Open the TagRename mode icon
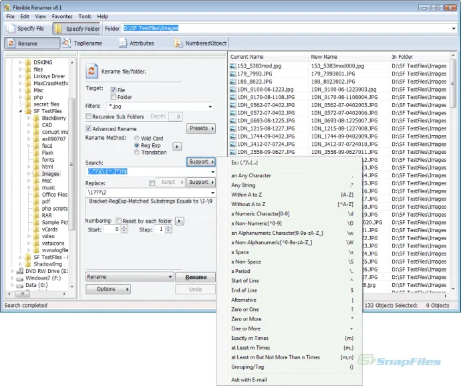The image size is (461, 386). coord(67,43)
